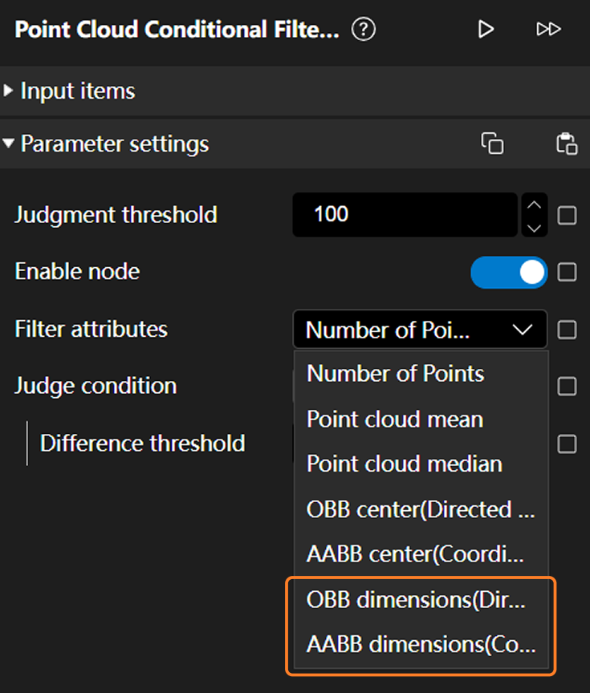This screenshot has width=590, height=693.
Task: Check the Judgment threshold checkbox
Action: 567,216
